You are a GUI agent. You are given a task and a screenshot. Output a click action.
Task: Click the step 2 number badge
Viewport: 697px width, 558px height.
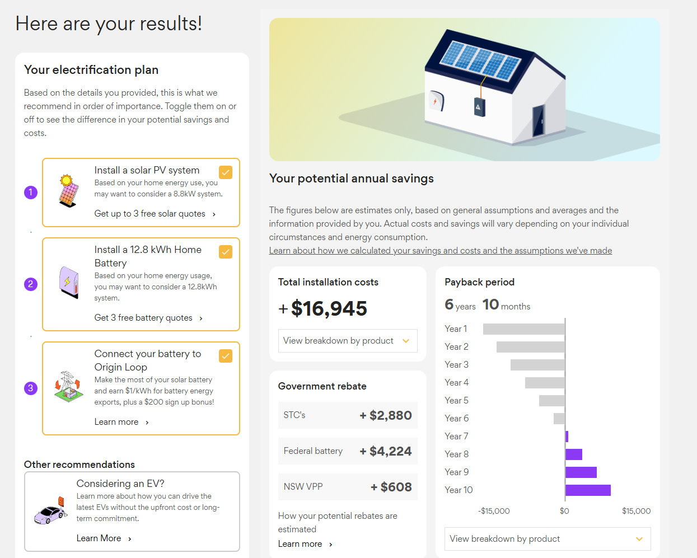coord(31,284)
